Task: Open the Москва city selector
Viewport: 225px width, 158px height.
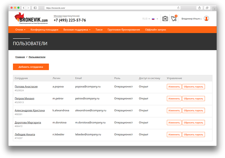Action: pos(58,16)
